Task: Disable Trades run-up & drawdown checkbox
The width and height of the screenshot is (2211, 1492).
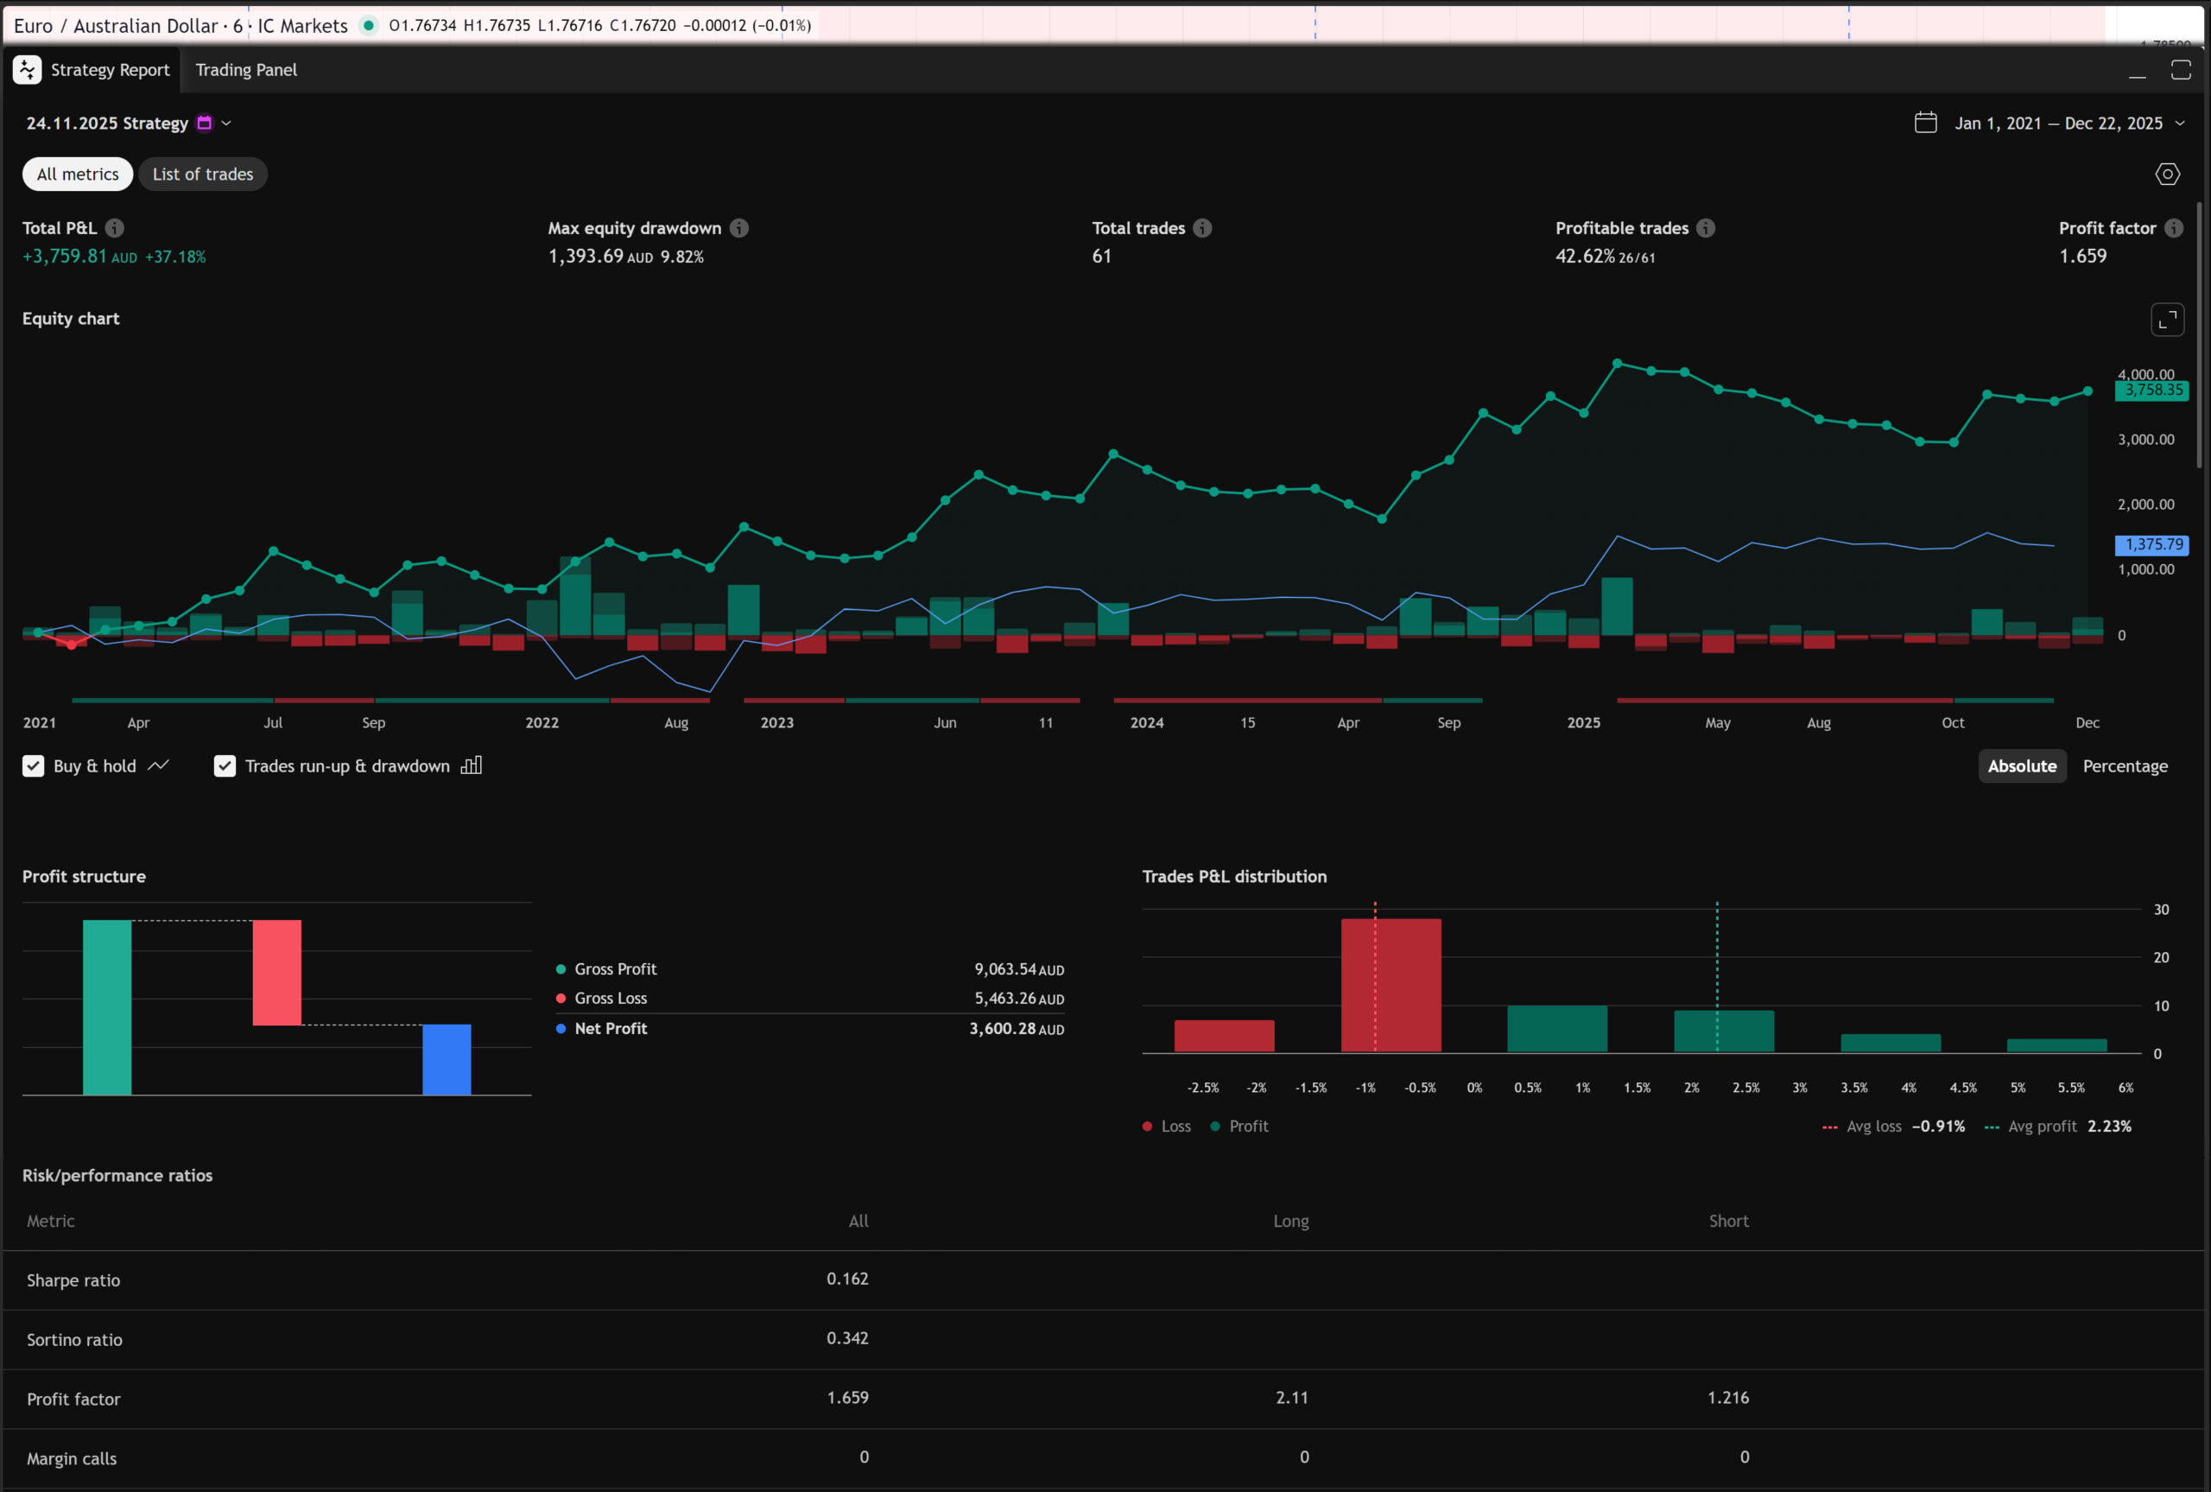Action: (x=225, y=766)
